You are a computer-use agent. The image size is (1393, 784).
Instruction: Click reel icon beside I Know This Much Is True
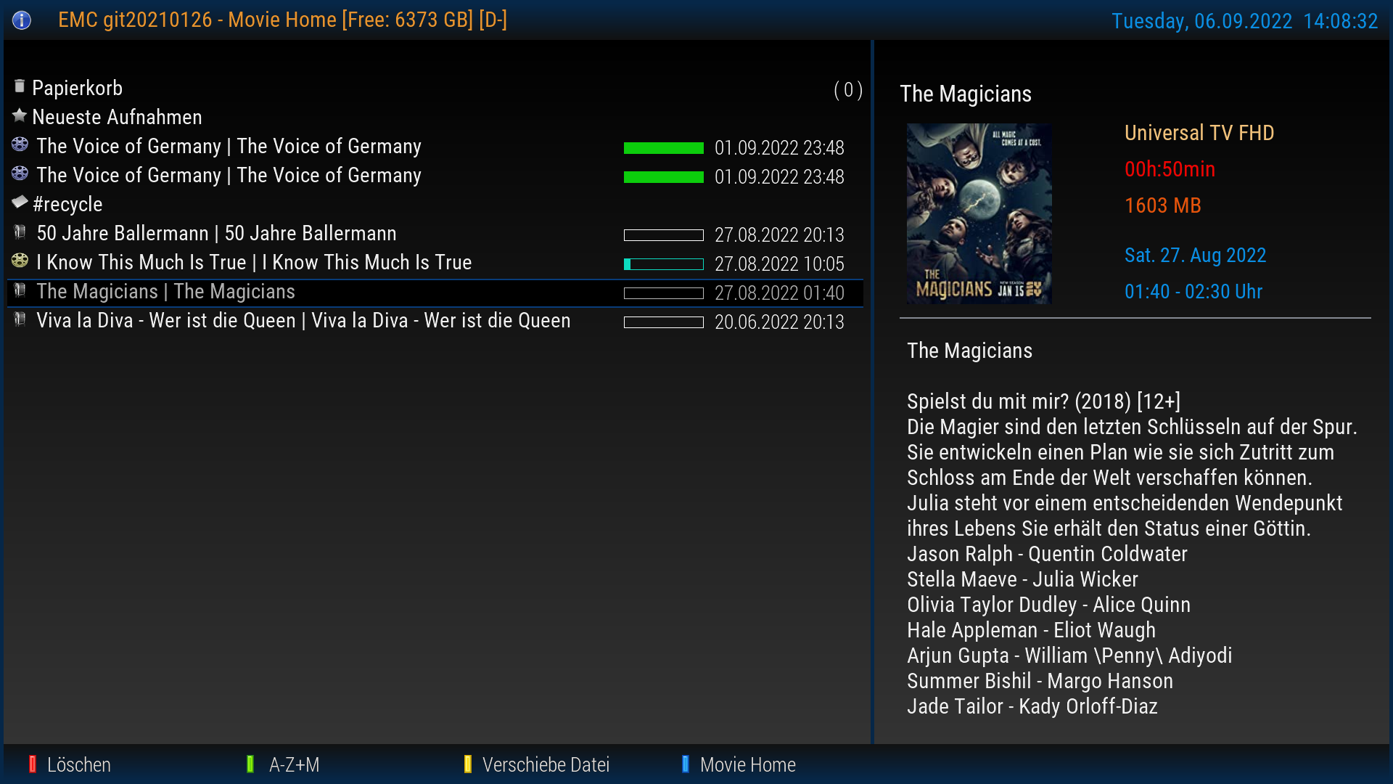tap(20, 261)
